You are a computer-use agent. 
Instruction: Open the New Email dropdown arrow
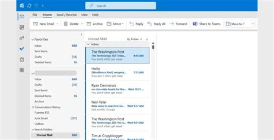click(57, 24)
